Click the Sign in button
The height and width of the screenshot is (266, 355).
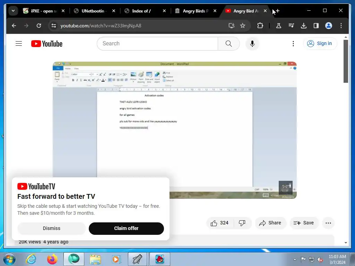click(320, 43)
